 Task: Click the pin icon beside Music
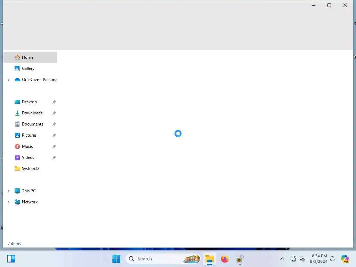[x=54, y=146]
